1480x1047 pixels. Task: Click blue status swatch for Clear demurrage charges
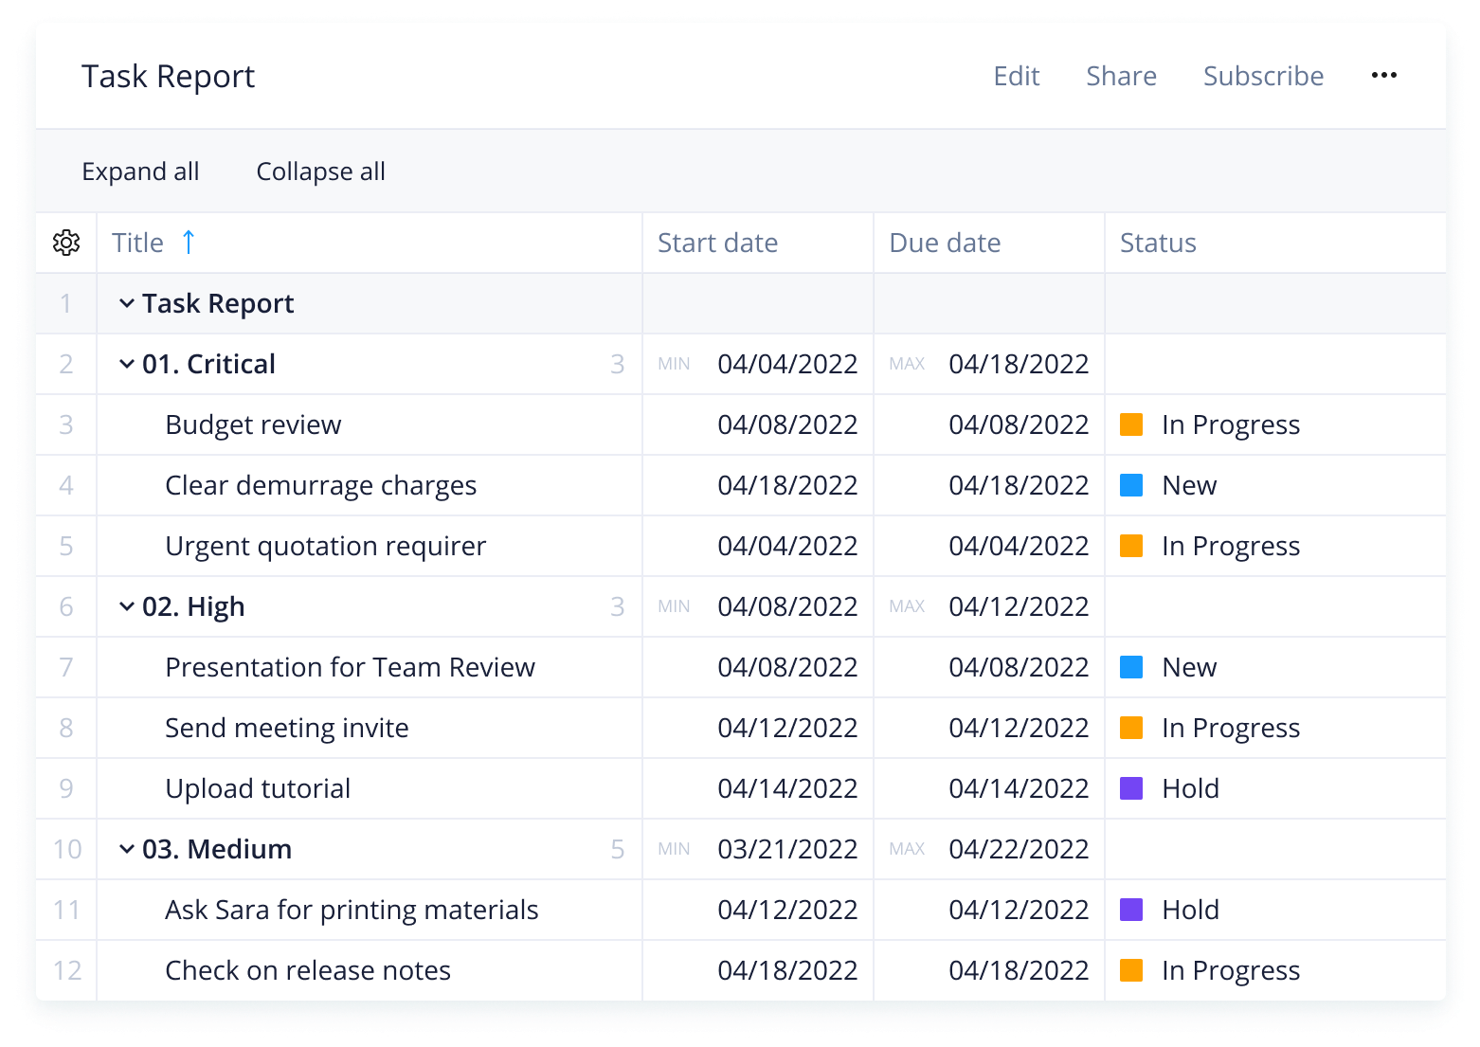[1131, 485]
